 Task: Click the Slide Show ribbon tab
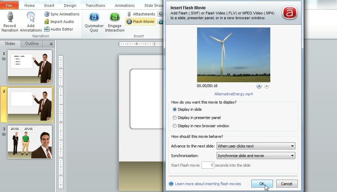pyautogui.click(x=153, y=5)
